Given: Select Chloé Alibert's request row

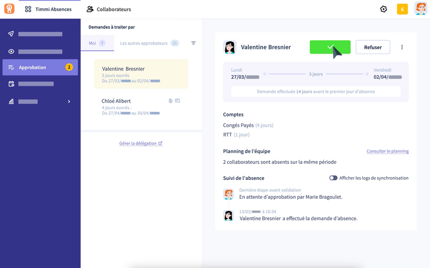Looking at the screenshot, I should (x=141, y=106).
